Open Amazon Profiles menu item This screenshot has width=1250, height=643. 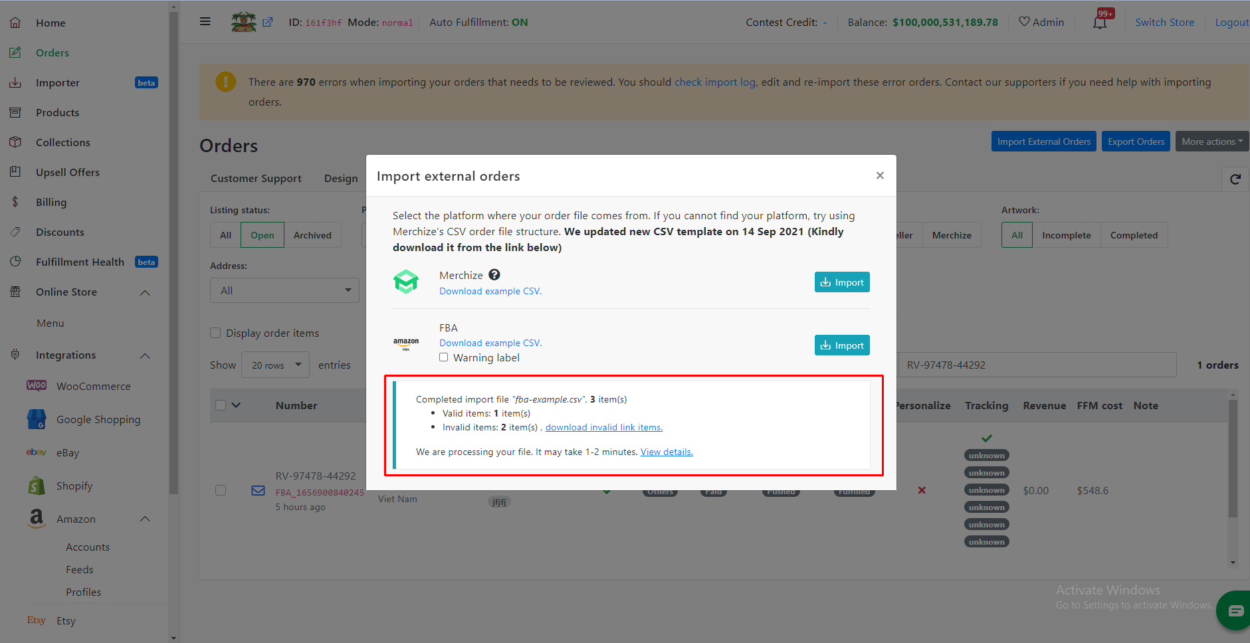pyautogui.click(x=84, y=592)
